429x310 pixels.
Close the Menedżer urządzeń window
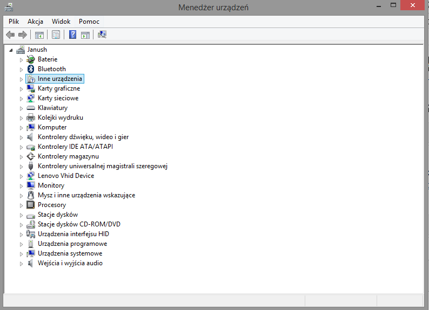[x=413, y=5]
